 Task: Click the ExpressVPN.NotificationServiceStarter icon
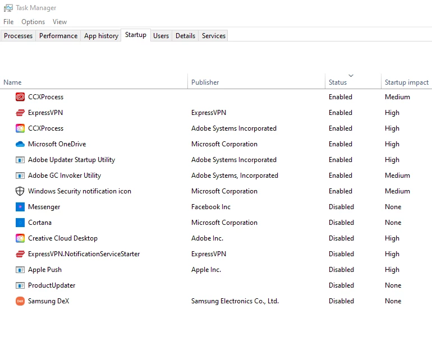click(20, 254)
